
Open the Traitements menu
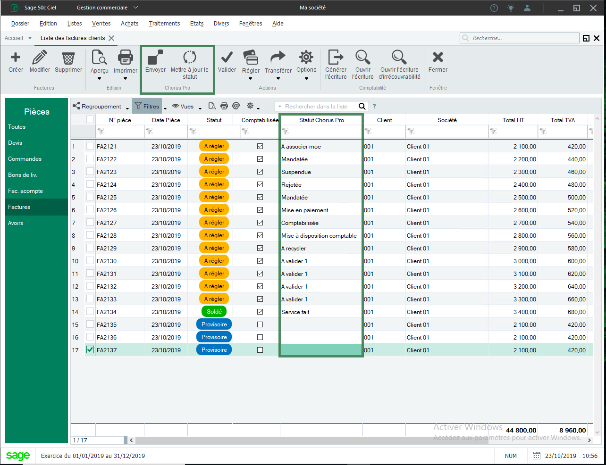[x=164, y=24]
